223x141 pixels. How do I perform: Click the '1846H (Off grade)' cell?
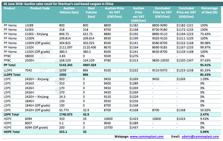coord(37,106)
